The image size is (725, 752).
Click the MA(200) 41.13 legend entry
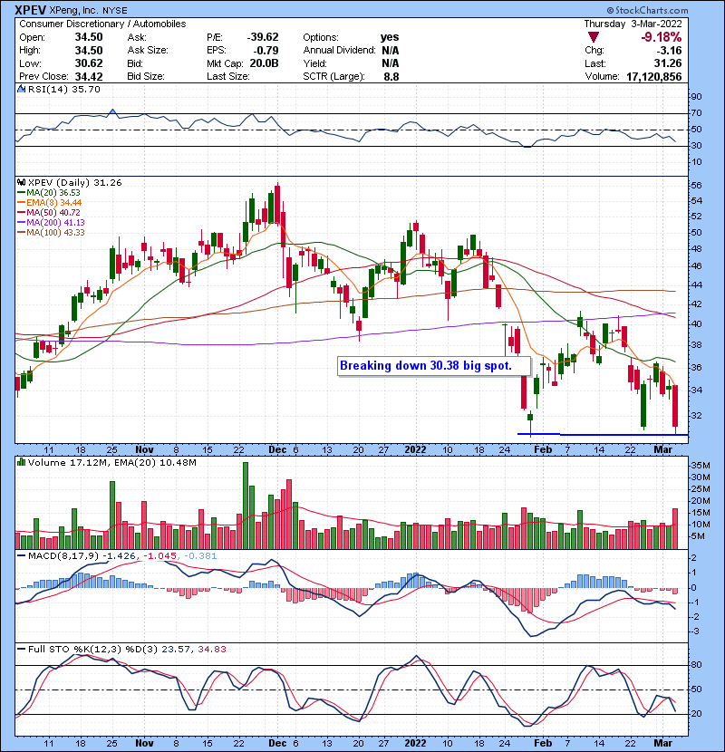[x=51, y=223]
